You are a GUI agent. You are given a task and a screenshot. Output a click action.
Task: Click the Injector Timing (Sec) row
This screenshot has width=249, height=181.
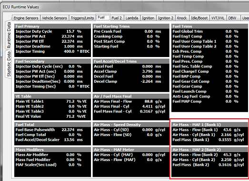52,86
